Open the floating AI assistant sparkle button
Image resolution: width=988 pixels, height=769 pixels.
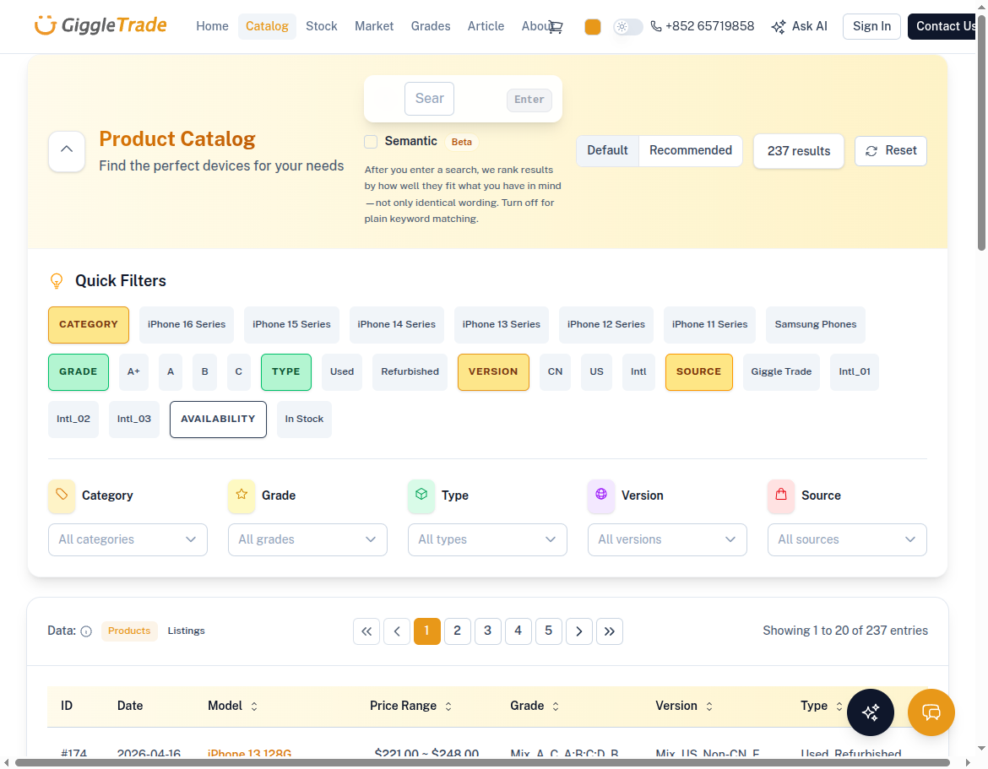pos(871,712)
